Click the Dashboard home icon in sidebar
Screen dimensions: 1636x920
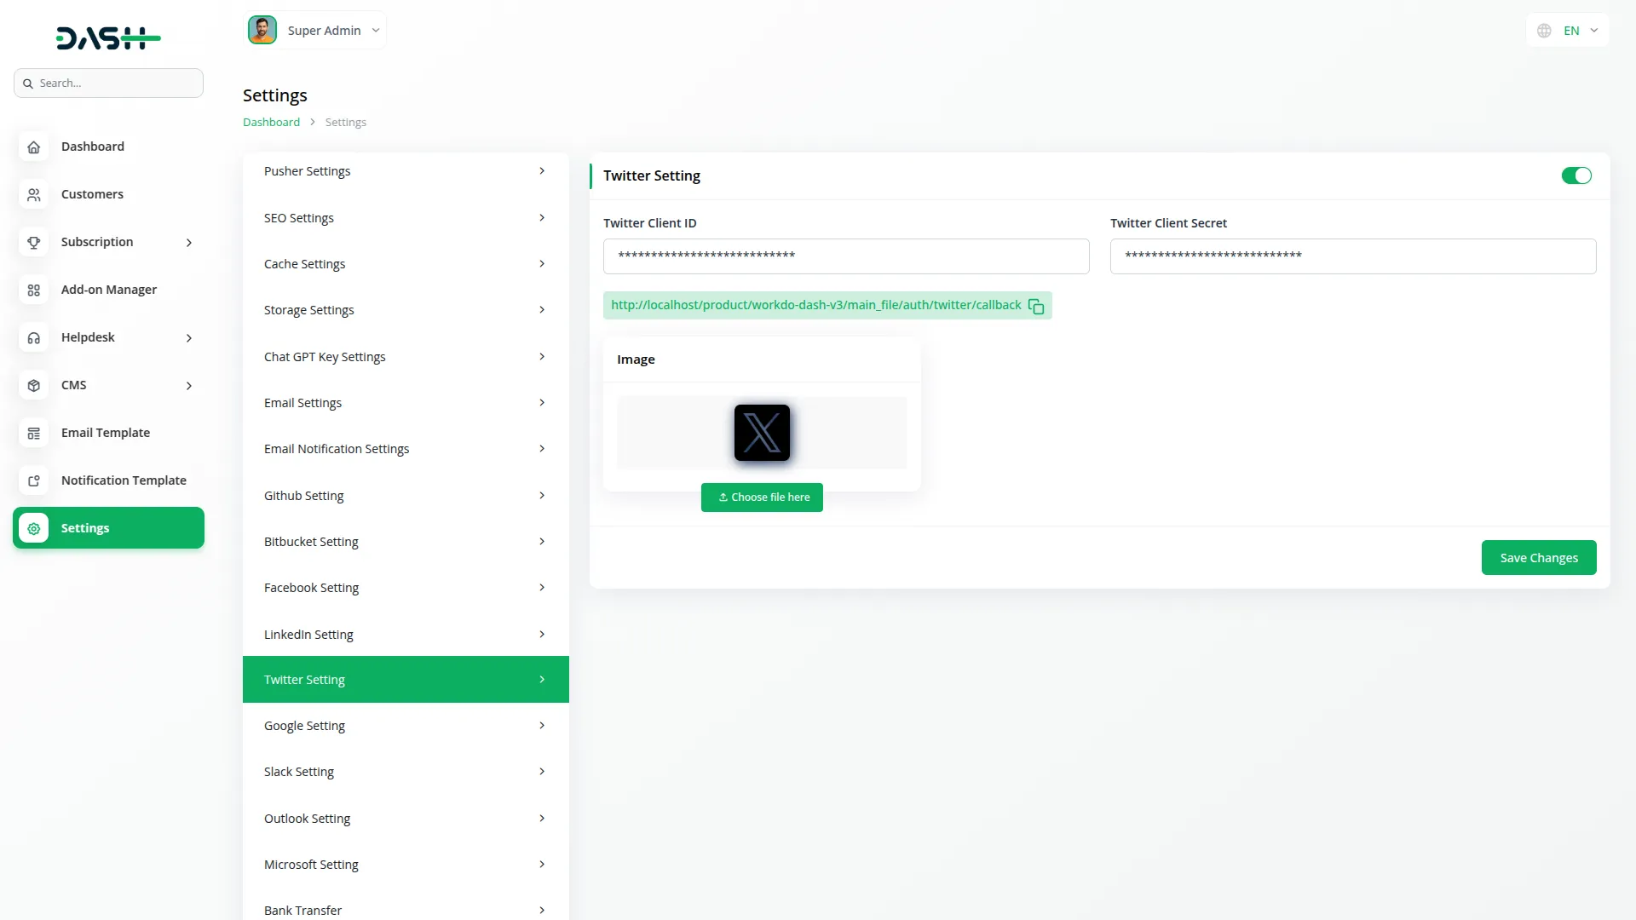coord(34,147)
